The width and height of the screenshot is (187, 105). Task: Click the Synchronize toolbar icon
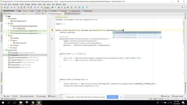click(8, 7)
